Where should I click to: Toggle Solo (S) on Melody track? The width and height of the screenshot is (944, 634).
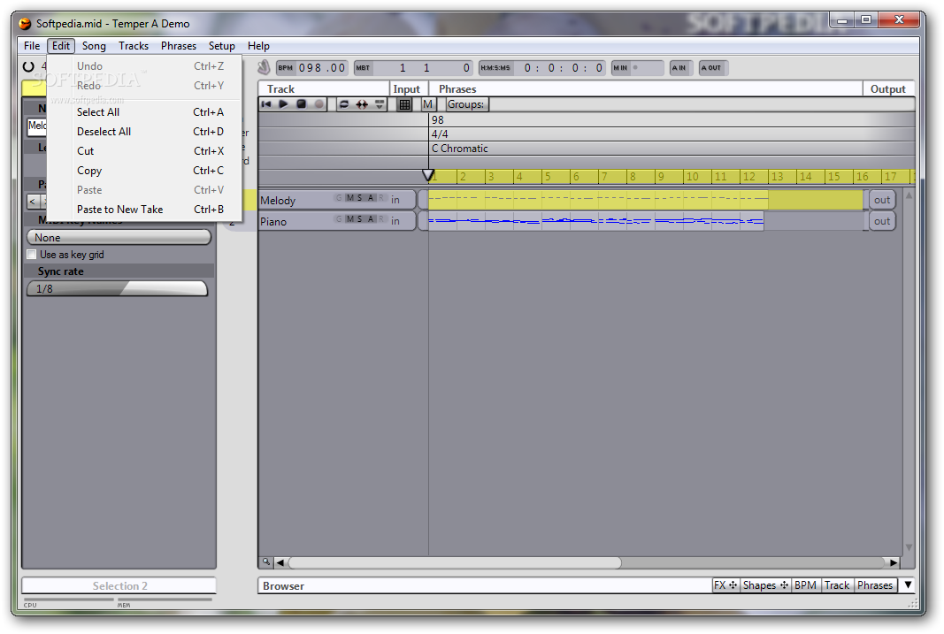coord(359,198)
